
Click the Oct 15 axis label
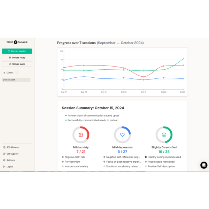click(x=144, y=92)
